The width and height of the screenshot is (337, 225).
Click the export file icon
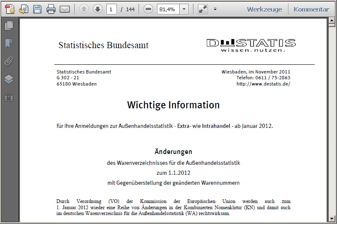point(23,9)
